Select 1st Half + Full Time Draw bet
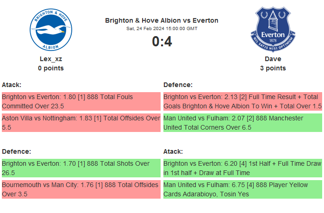324x213 pixels. [242, 168]
